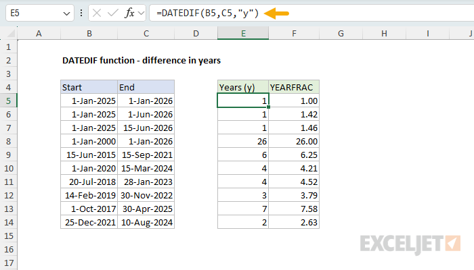
Task: Select the cell showing 6.25
Action: click(294, 155)
